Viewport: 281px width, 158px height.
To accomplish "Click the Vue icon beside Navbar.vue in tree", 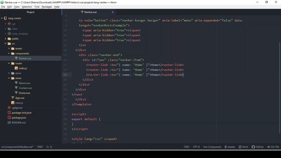I will pos(16,58).
